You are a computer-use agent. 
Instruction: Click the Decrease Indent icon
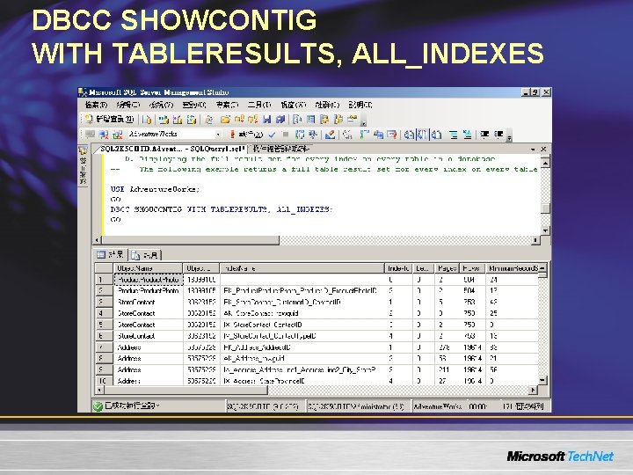click(x=484, y=134)
